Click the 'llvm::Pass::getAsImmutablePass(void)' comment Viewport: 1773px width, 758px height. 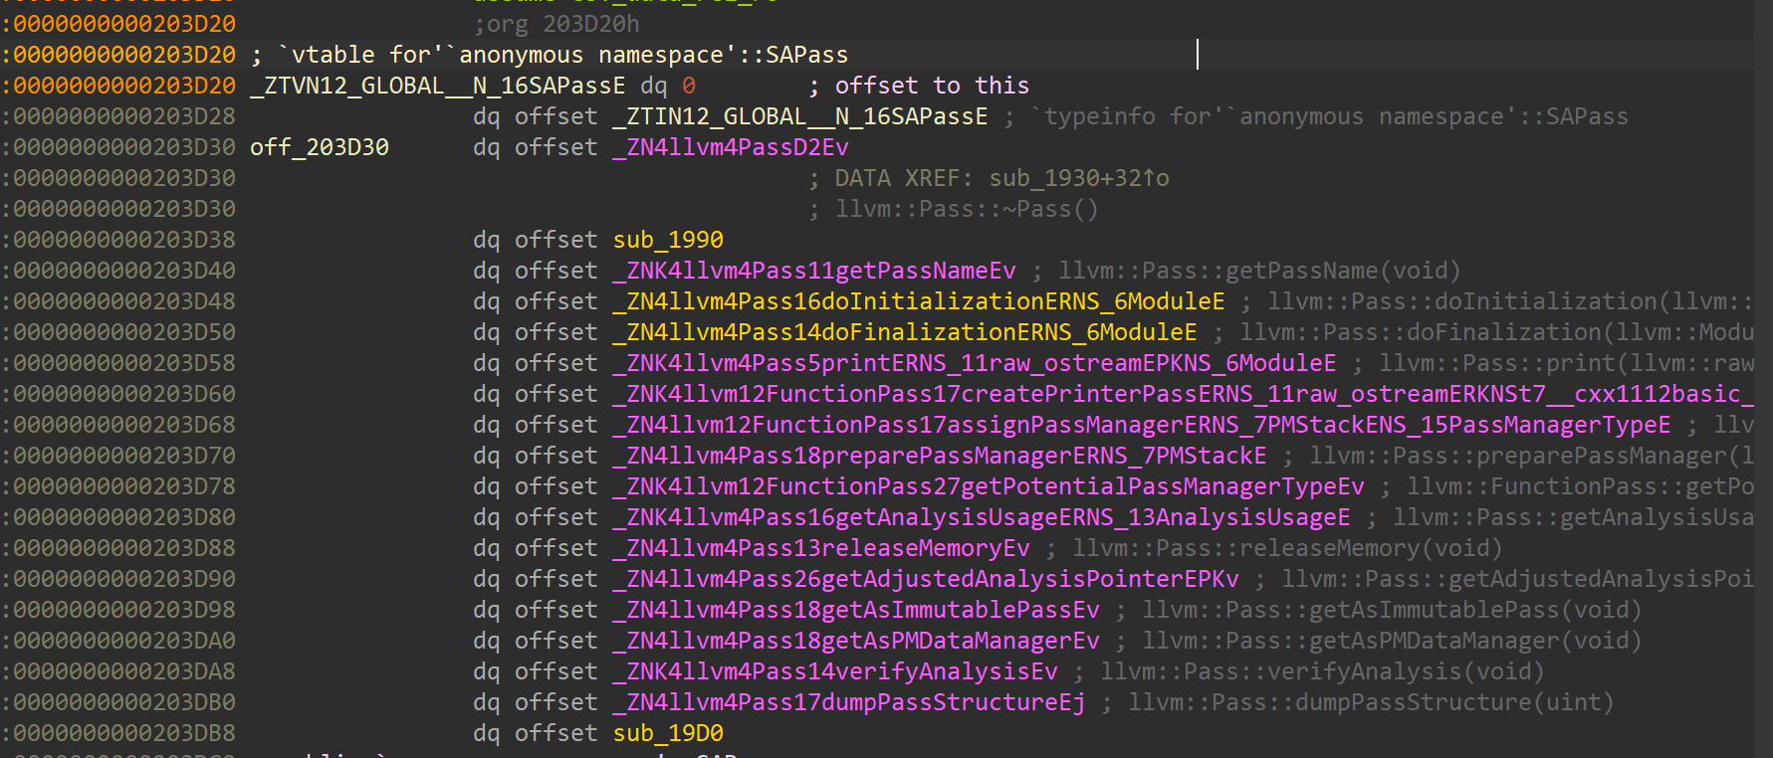coord(1392,610)
